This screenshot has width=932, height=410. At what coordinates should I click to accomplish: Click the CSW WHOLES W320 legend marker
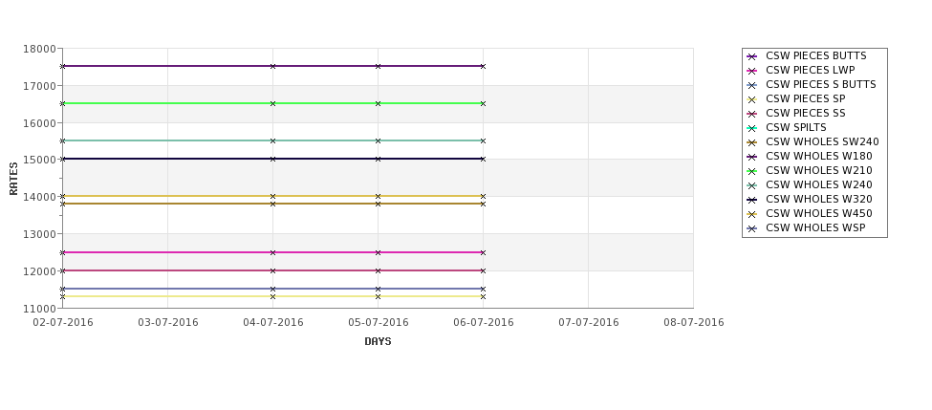tap(752, 200)
